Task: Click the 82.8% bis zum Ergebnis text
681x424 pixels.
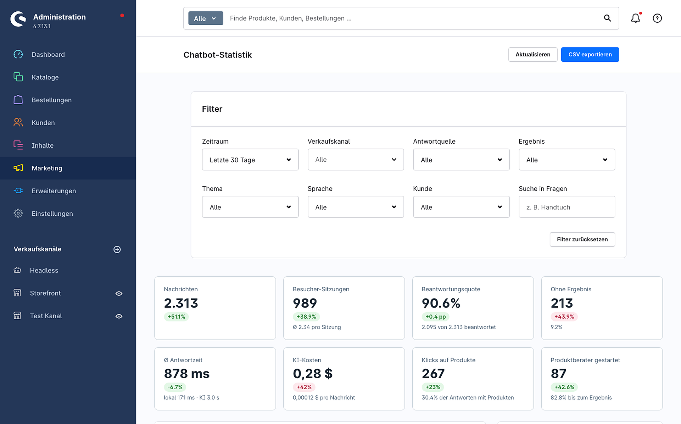Action: pyautogui.click(x=581, y=397)
